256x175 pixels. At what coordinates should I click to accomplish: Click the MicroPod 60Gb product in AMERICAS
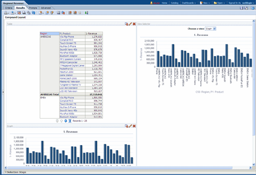[x=67, y=53]
